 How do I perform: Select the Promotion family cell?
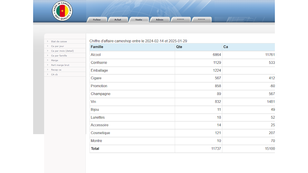click(132, 86)
